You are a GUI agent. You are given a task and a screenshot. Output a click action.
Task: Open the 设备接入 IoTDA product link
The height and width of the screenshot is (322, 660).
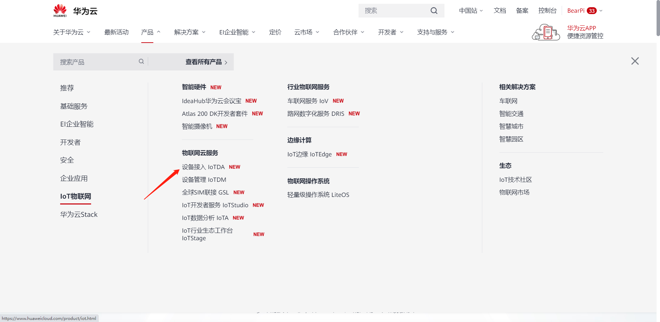(x=203, y=167)
